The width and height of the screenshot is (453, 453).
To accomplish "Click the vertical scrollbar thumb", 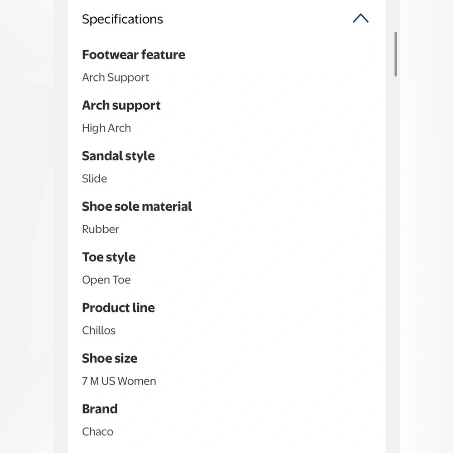I will (x=395, y=54).
